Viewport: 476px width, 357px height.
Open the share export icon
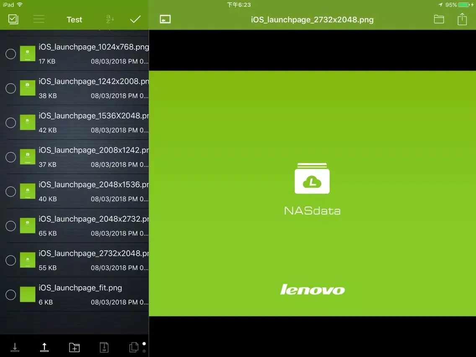[x=462, y=19]
